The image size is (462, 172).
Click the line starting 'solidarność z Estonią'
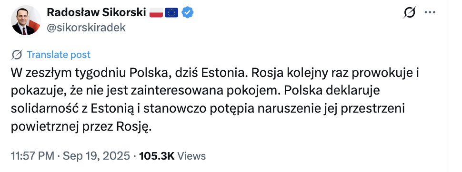coord(208,109)
